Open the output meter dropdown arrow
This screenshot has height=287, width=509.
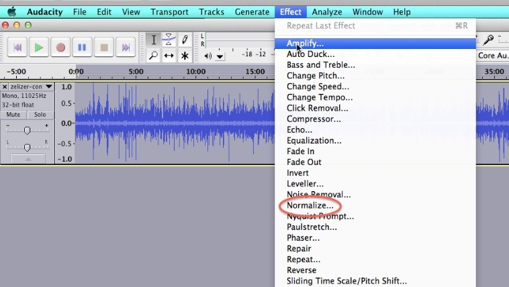point(220,57)
